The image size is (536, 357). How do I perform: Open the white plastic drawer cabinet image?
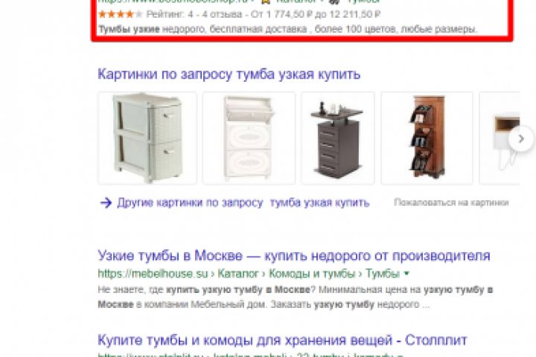tap(147, 138)
